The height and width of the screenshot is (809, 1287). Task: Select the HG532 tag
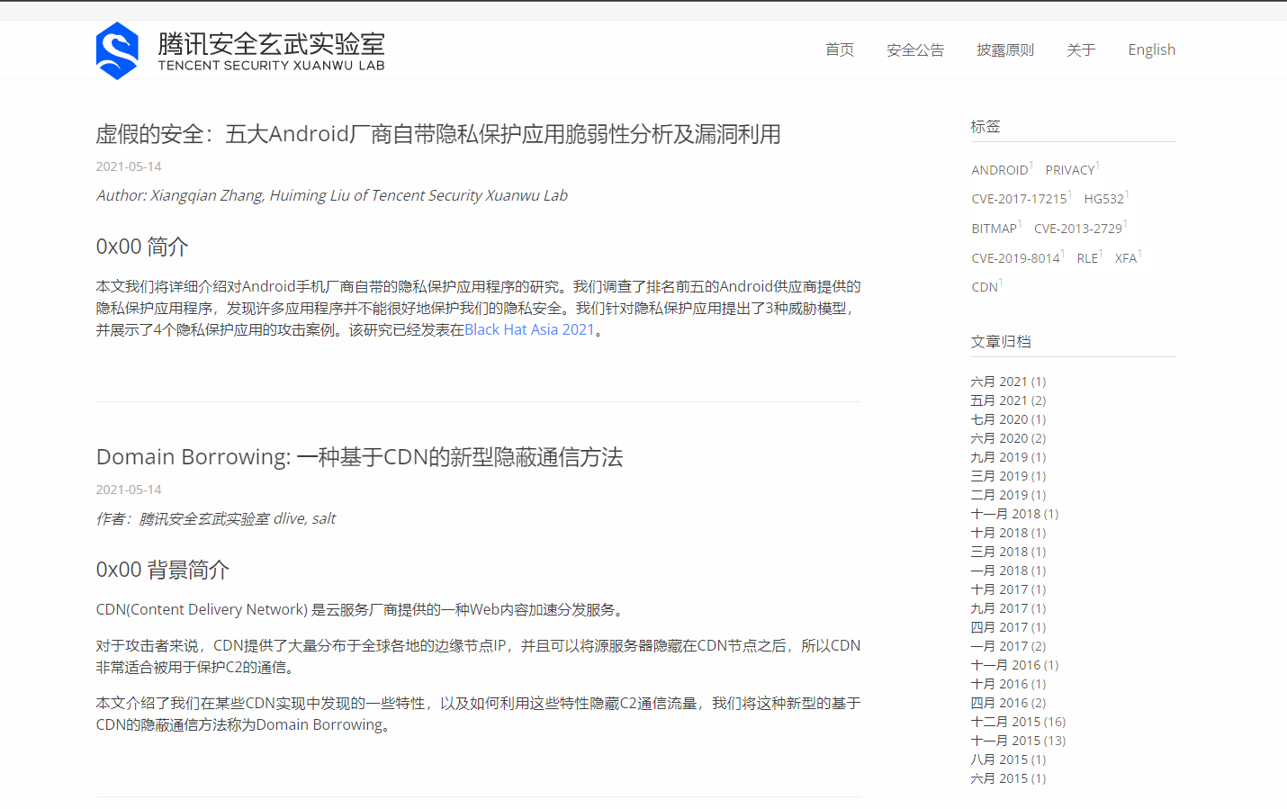coord(1104,199)
